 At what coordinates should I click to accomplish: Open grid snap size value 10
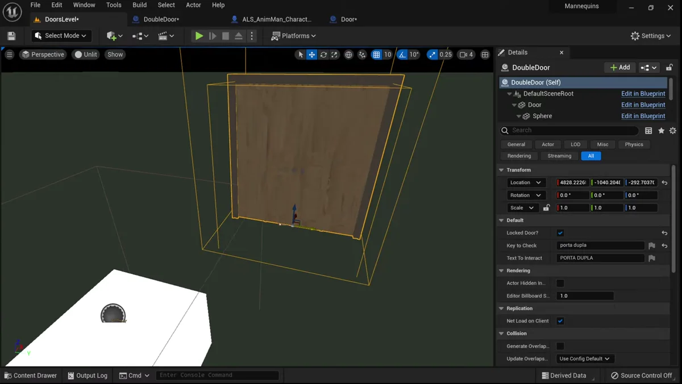[x=388, y=55]
